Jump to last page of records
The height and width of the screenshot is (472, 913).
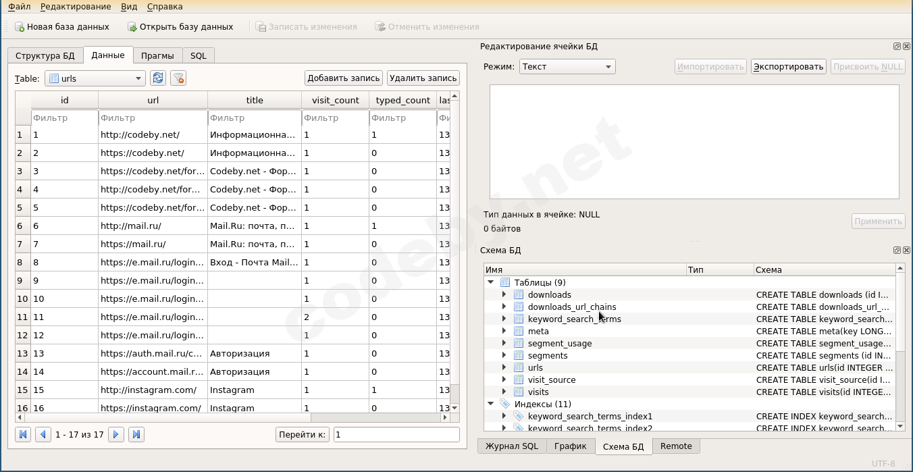pyautogui.click(x=136, y=434)
